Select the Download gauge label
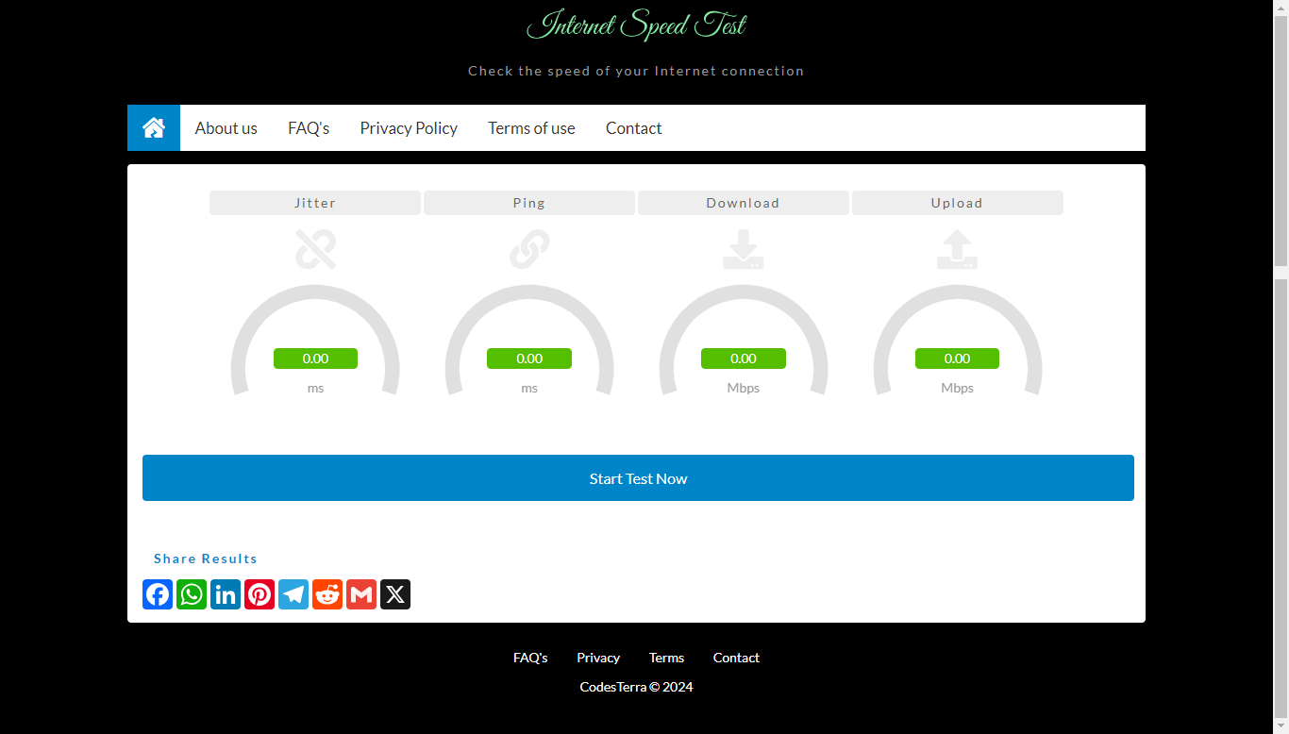This screenshot has width=1289, height=734. tap(743, 202)
